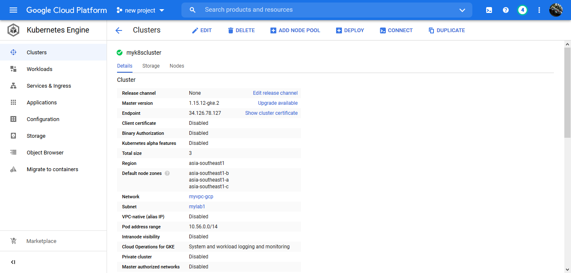Screen dimensions: 571x273
Task: Click the Object Browser list icon
Action: coord(13,152)
